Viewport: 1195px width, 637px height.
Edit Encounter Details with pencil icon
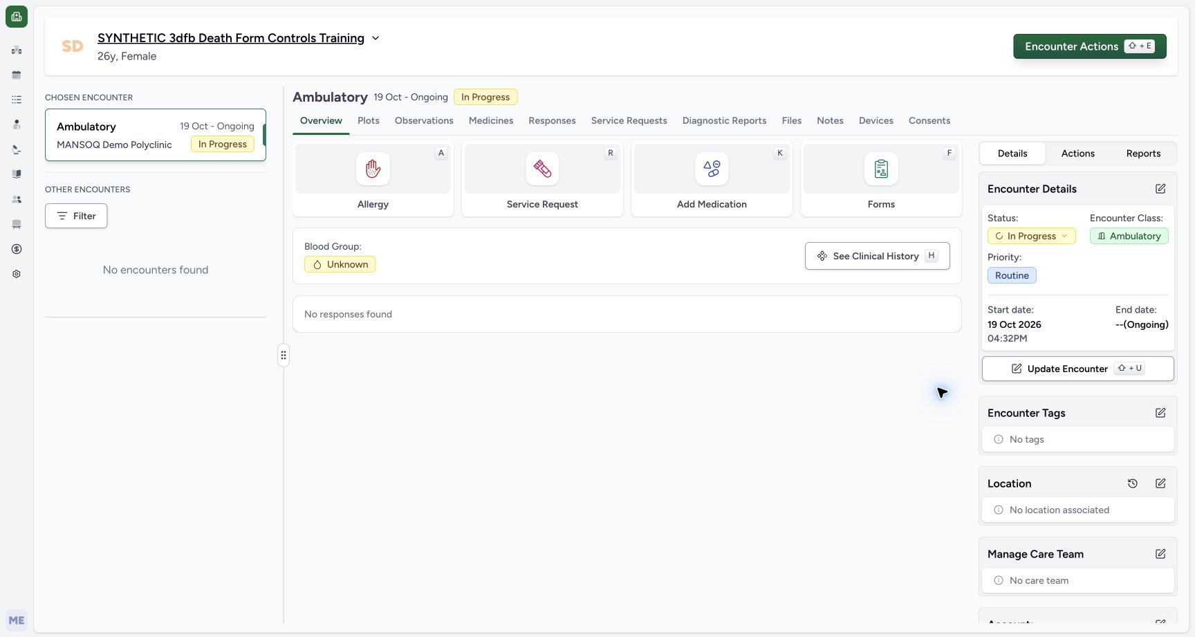coord(1160,189)
